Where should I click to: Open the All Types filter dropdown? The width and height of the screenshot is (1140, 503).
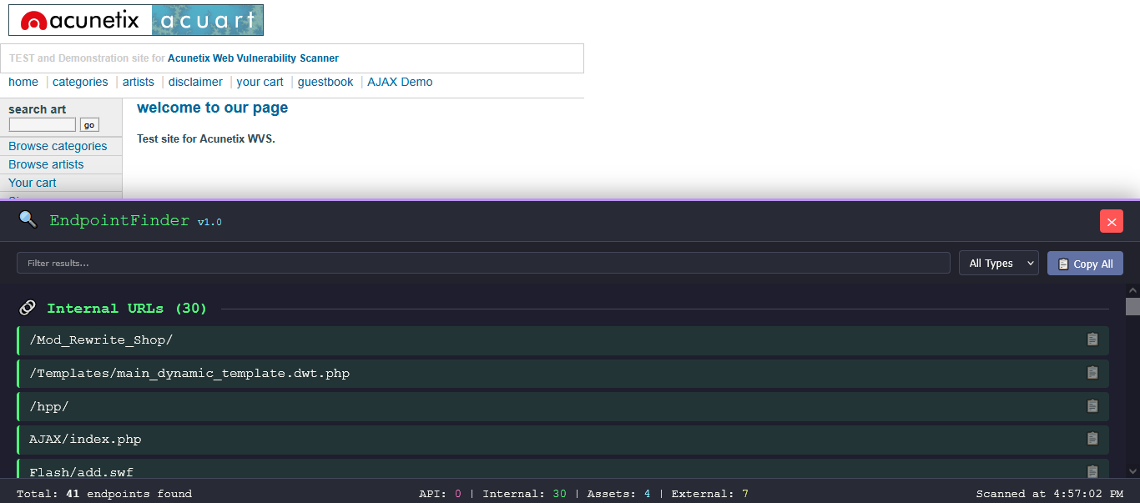point(998,263)
